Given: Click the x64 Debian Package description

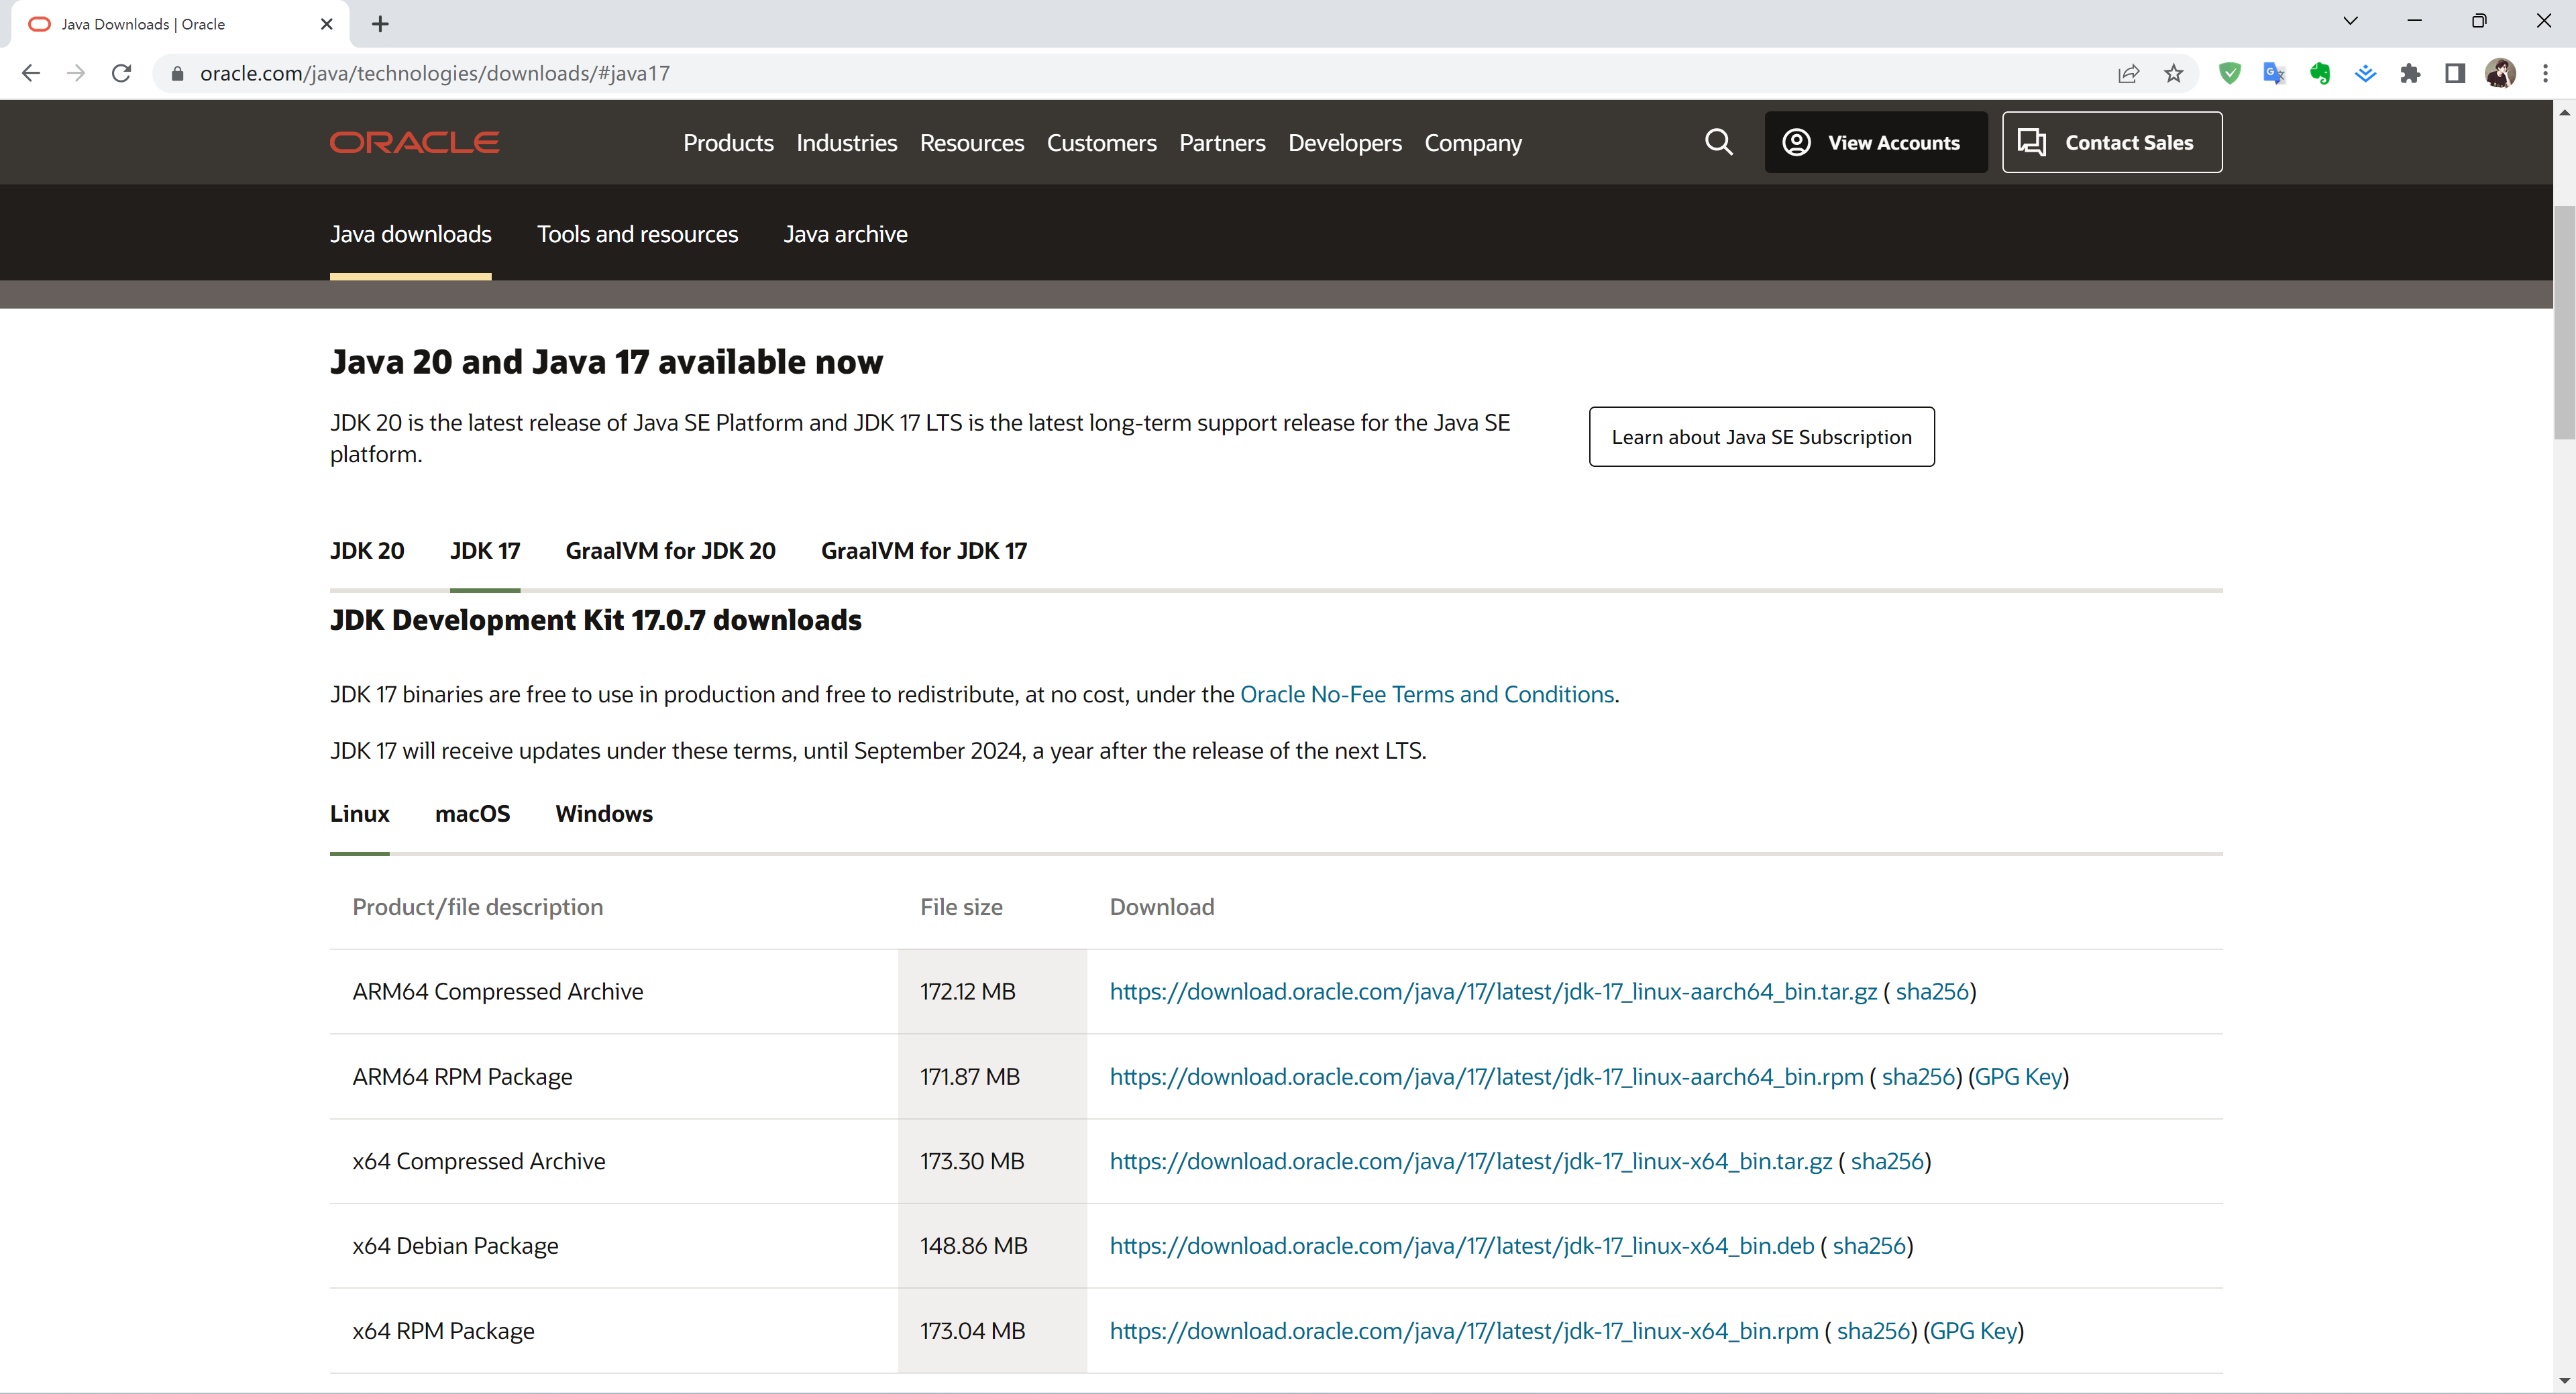Looking at the screenshot, I should (x=455, y=1245).
